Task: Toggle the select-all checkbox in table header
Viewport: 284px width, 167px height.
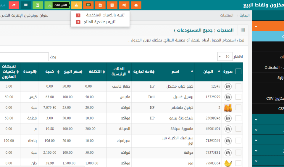Action: tap(238, 71)
